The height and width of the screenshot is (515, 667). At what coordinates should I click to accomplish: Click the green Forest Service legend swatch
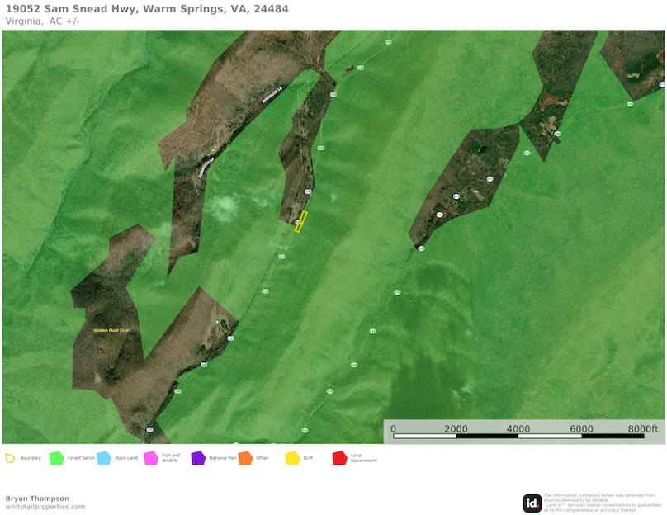point(56,458)
